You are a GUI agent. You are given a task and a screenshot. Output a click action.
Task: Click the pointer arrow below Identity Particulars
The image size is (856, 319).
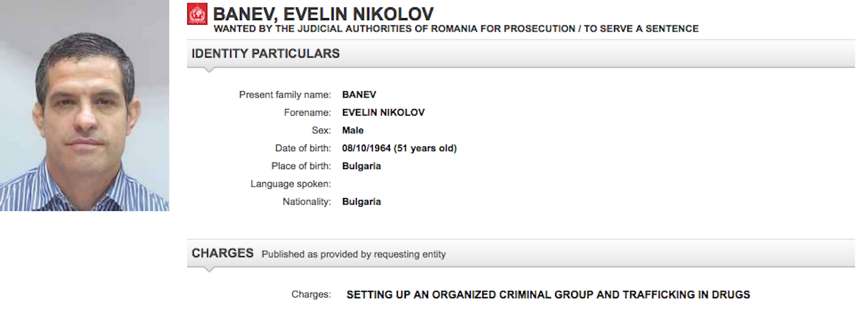209,69
